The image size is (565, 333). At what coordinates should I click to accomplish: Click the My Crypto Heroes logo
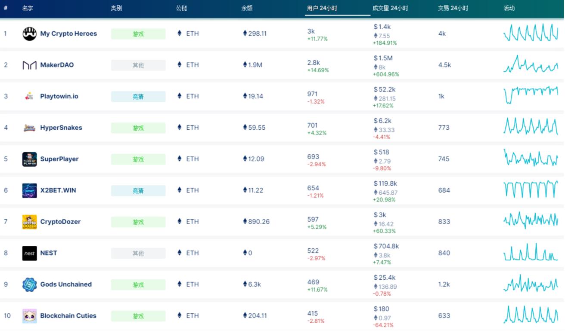click(28, 34)
